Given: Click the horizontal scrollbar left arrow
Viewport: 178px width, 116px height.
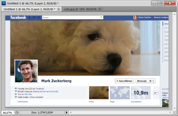Looking at the screenshot, I should coord(71,112).
